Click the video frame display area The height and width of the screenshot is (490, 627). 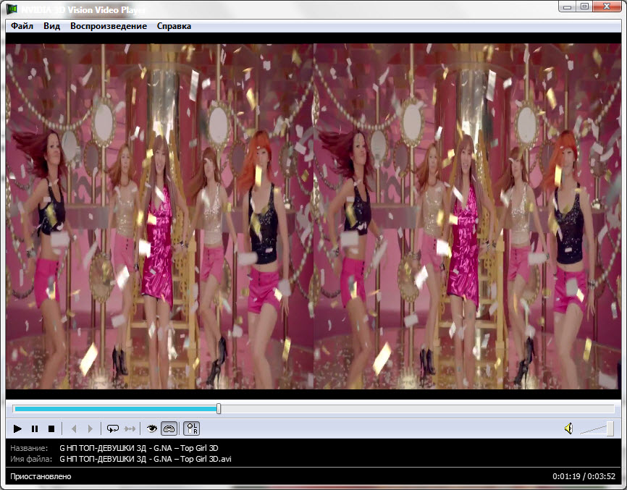point(313,216)
